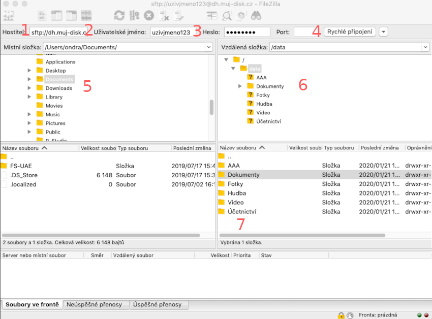Toggle remote directory tree icon
432x319 pixels.
tap(72, 15)
